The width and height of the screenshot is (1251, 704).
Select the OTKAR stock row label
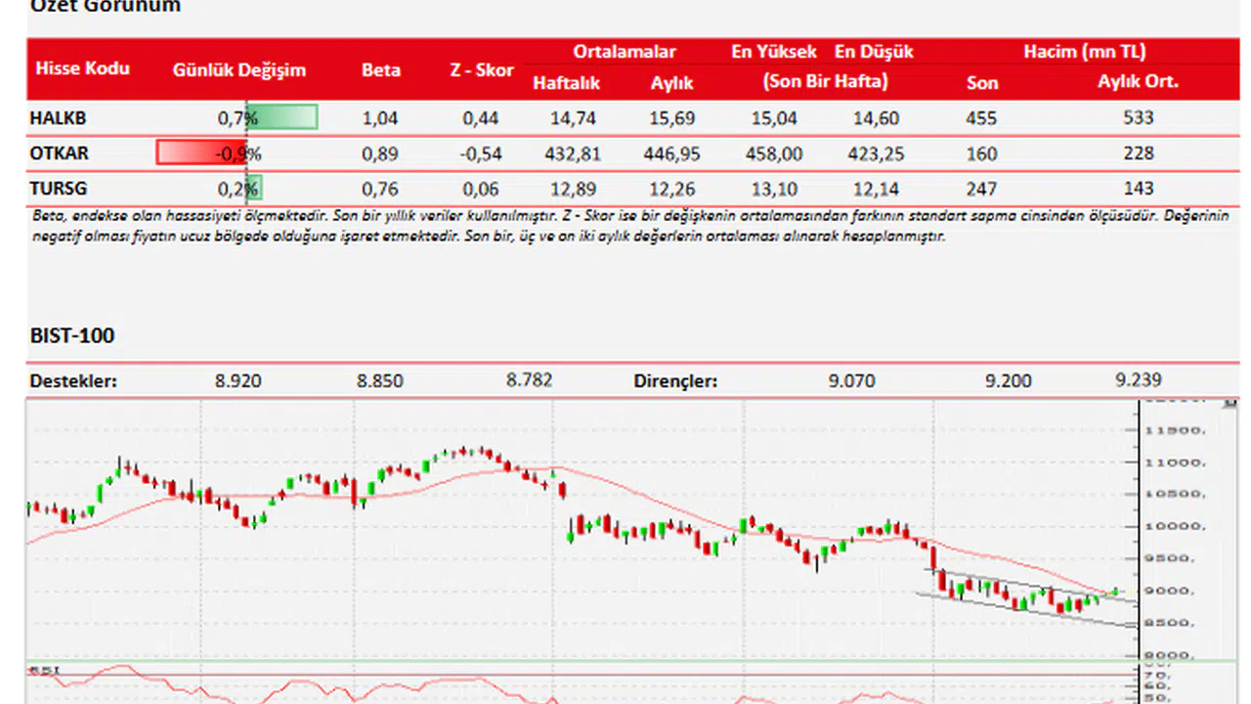coord(60,154)
